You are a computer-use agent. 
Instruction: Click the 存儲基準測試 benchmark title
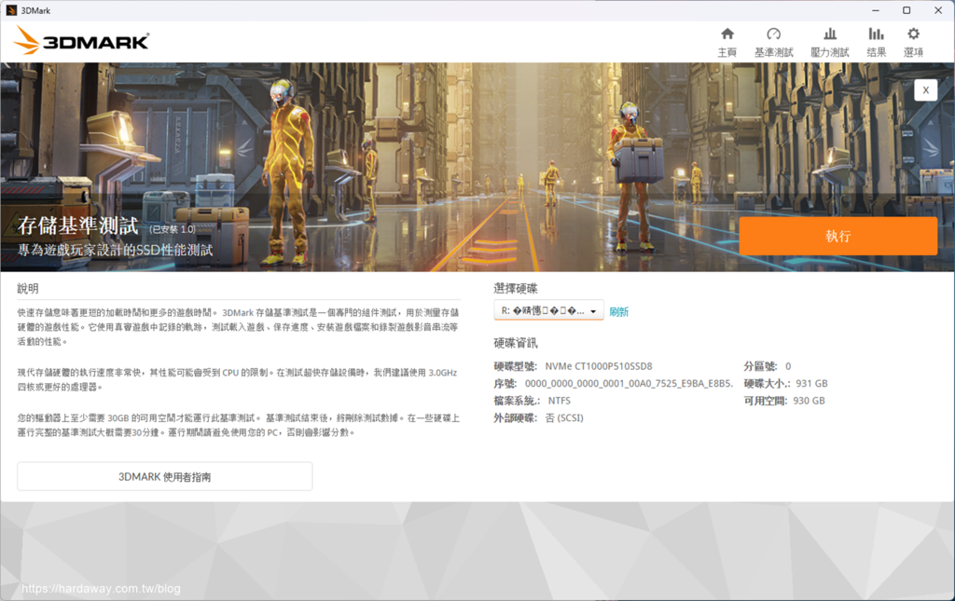tap(78, 225)
